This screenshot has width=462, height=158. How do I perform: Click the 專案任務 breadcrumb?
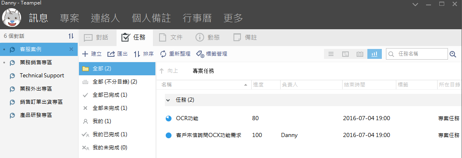[x=203, y=71]
